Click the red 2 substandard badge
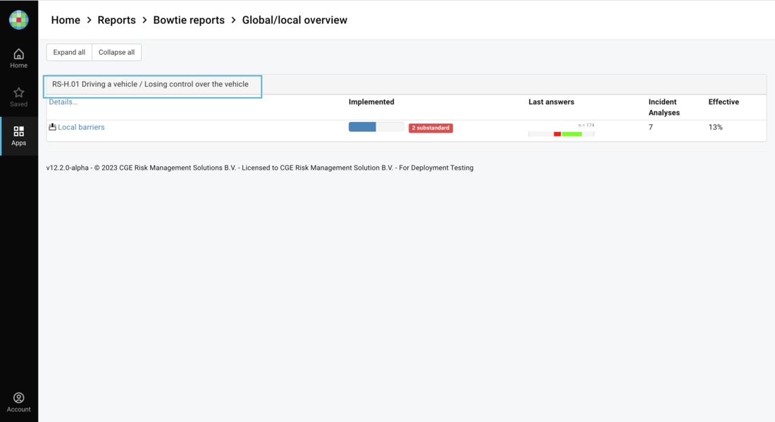The width and height of the screenshot is (775, 422). (430, 128)
